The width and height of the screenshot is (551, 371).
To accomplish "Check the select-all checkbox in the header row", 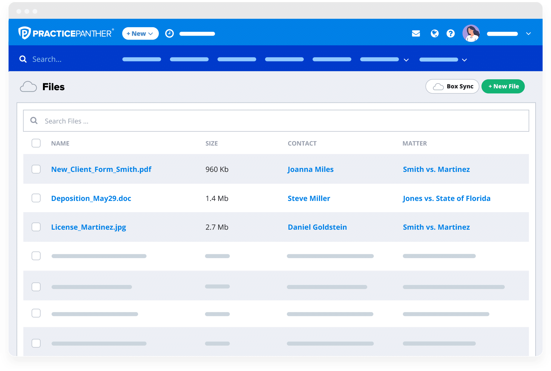I will pos(36,143).
